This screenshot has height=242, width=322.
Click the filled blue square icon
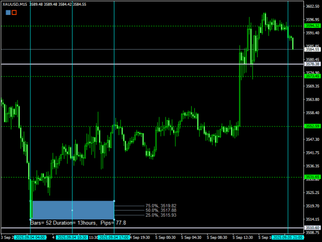click(x=8, y=12)
